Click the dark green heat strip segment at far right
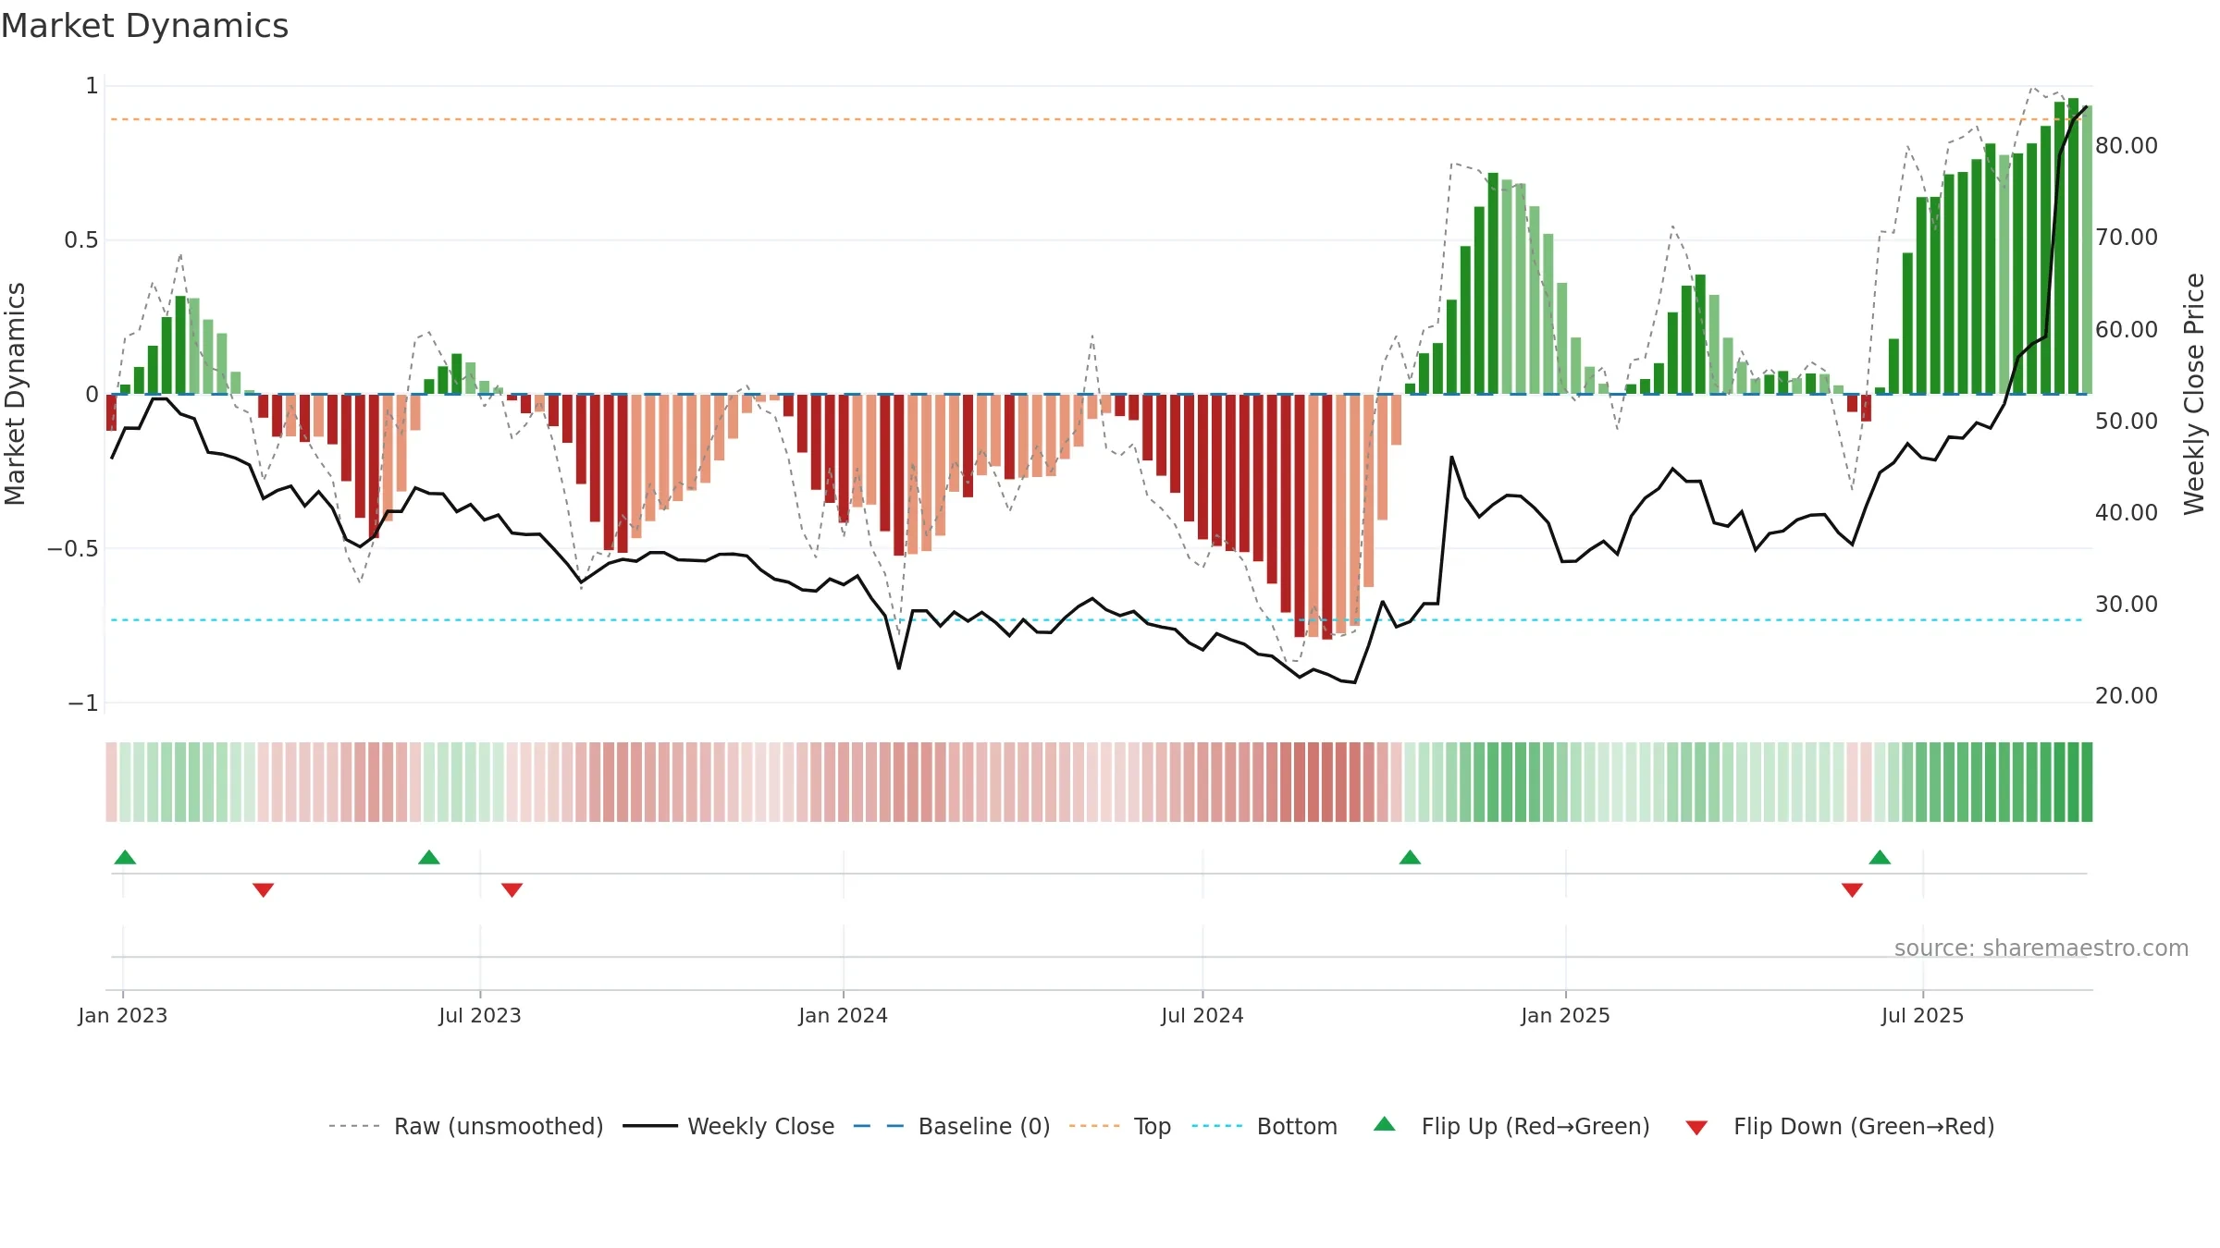2220x1248 pixels. click(2087, 782)
